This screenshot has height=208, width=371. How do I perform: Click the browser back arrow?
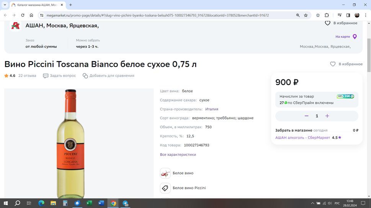tap(5, 15)
